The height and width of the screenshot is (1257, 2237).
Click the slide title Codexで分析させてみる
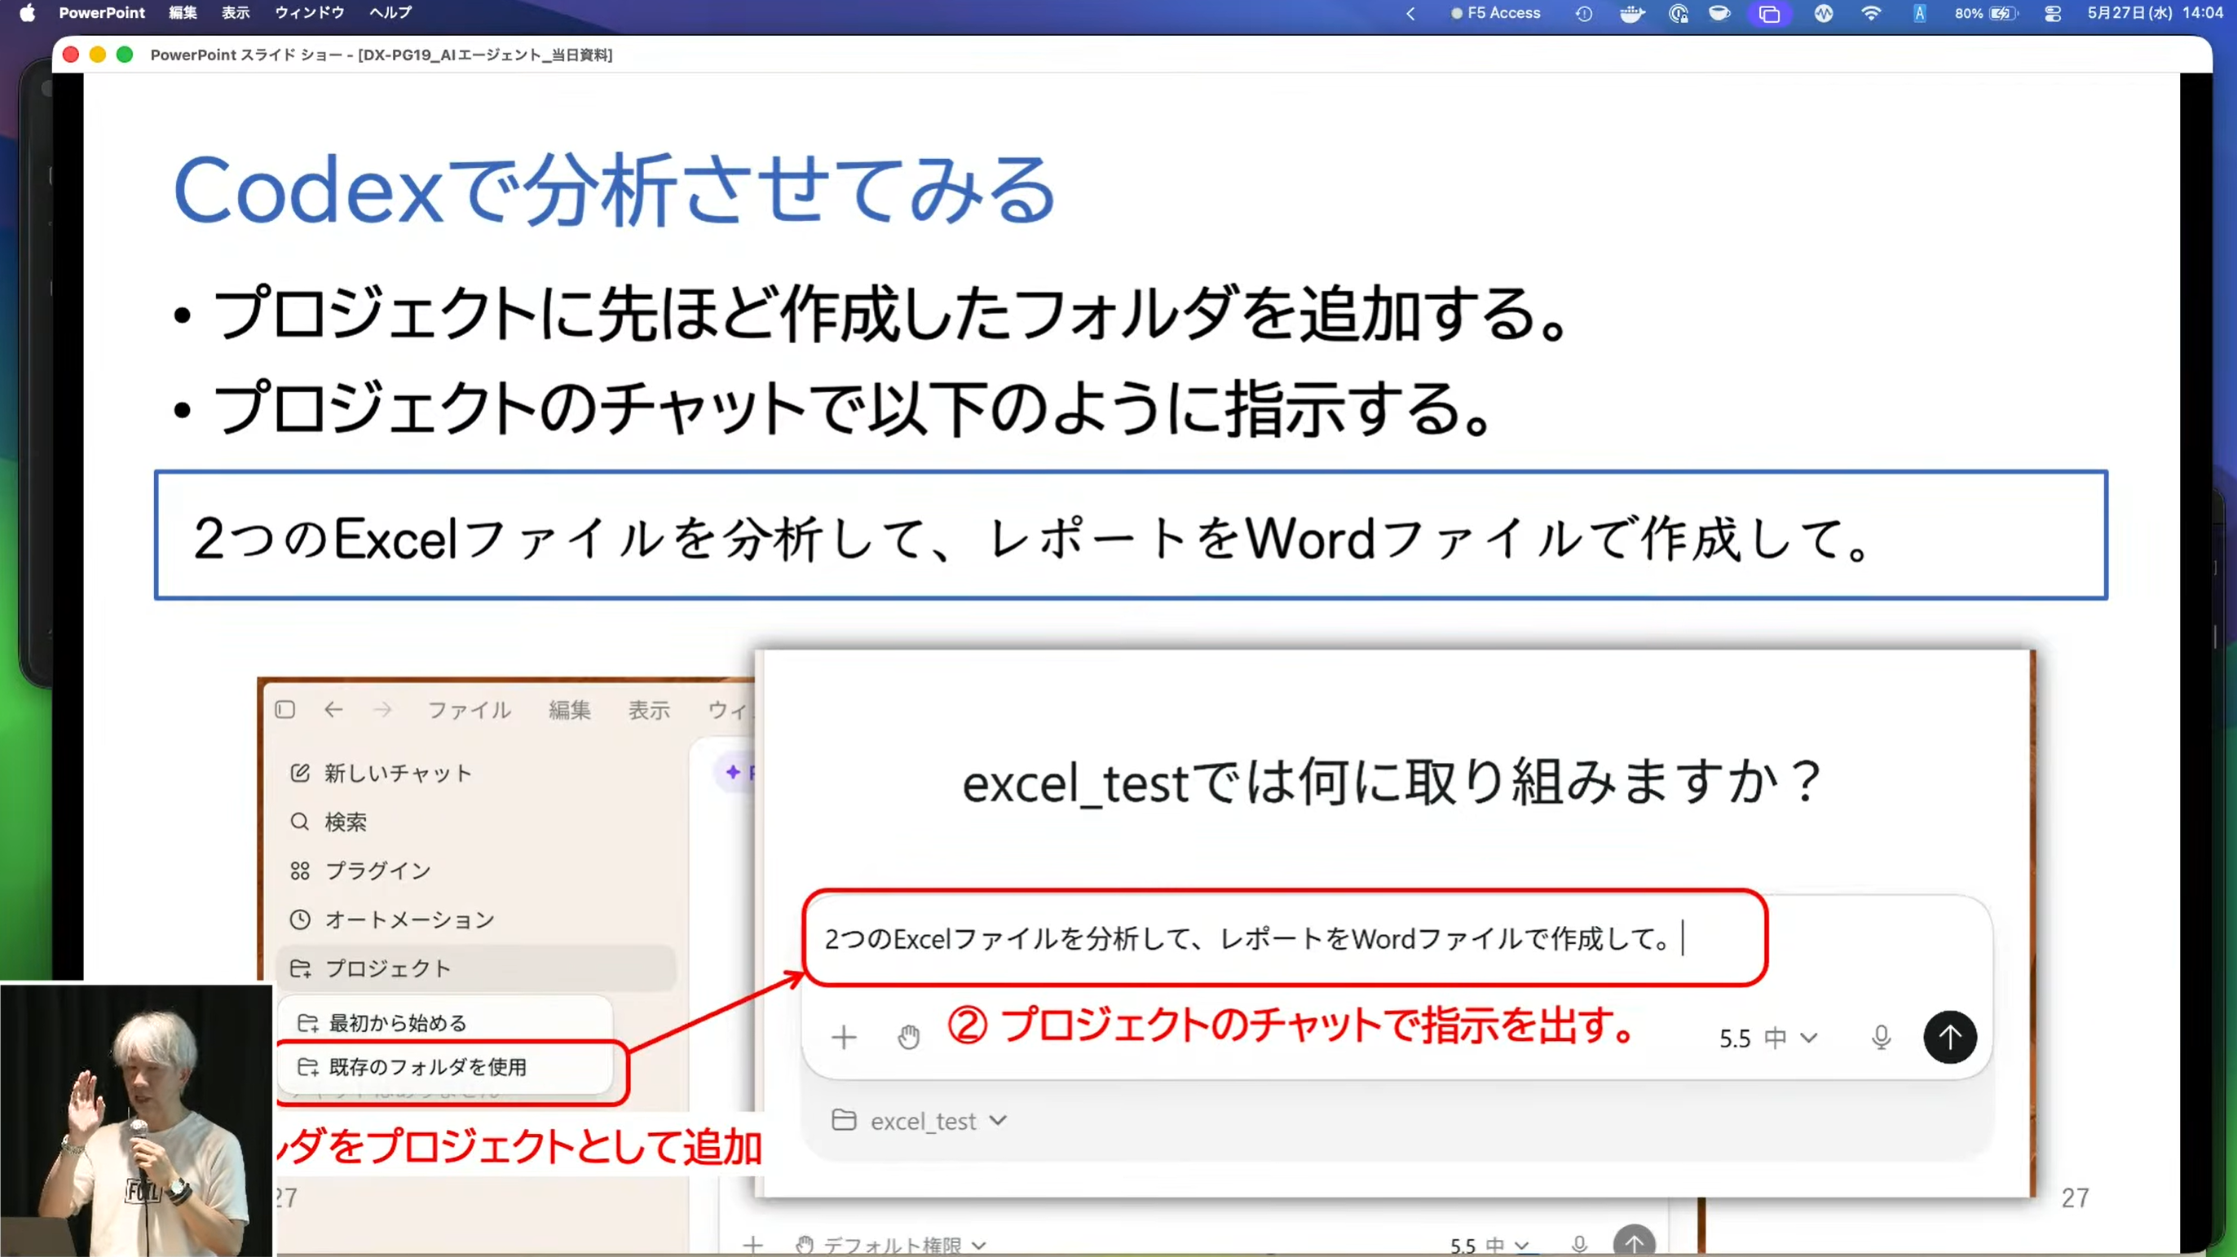pos(614,189)
